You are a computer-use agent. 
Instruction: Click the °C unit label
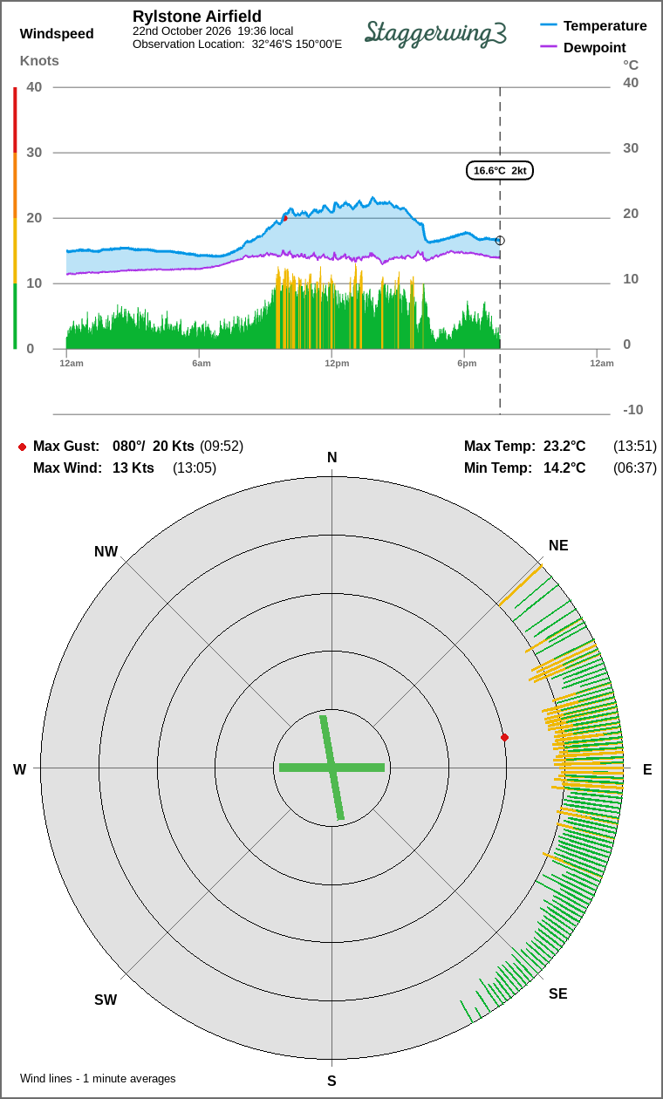point(631,65)
